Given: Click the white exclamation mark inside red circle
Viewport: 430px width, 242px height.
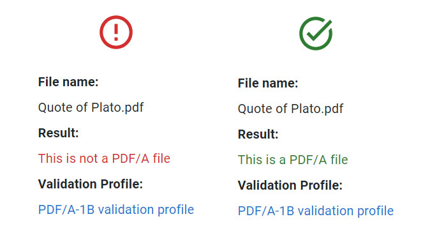Looking at the screenshot, I should [x=116, y=33].
